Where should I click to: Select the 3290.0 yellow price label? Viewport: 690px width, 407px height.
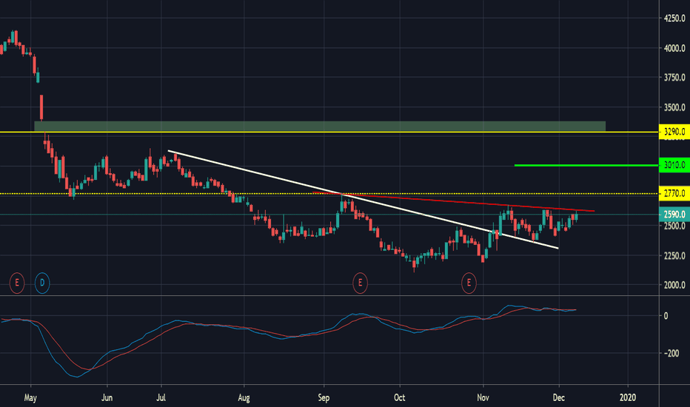tap(674, 132)
